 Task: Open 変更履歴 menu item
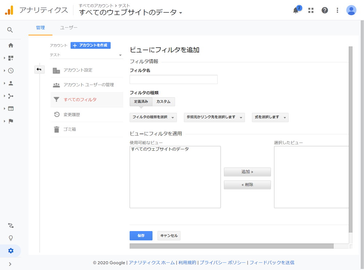click(87, 115)
